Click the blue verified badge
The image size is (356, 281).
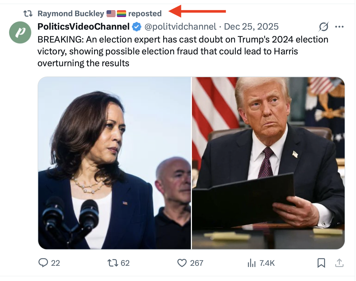137,27
